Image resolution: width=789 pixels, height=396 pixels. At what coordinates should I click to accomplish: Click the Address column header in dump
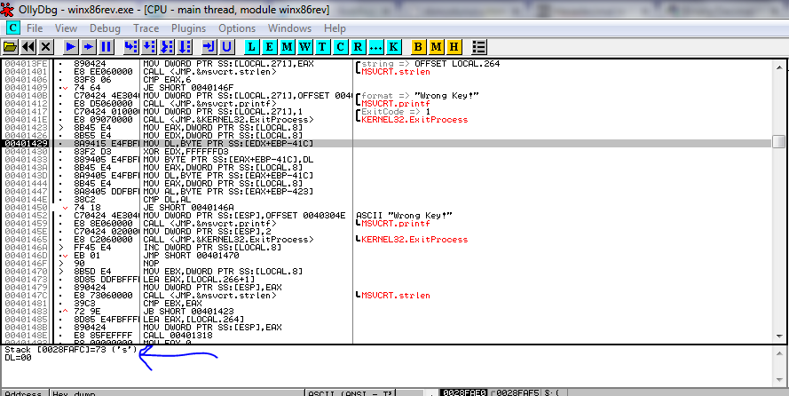pos(25,393)
